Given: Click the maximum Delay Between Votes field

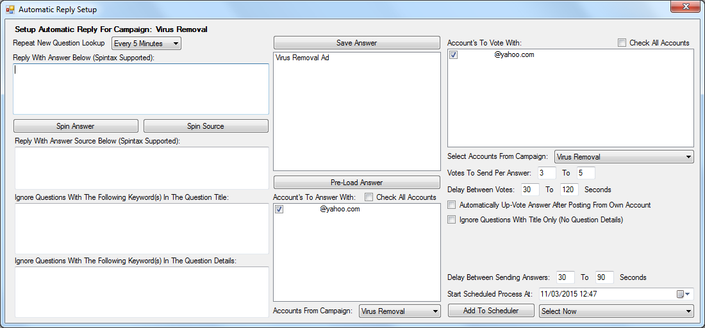Looking at the screenshot, I should click(x=569, y=190).
